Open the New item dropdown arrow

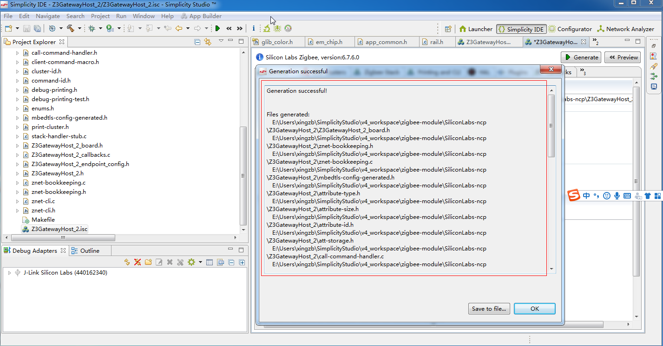pyautogui.click(x=17, y=28)
